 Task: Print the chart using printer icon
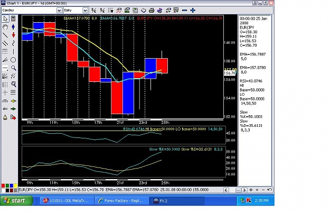(152, 10)
